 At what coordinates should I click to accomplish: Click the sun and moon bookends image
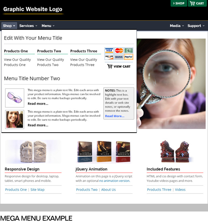coord(33,152)
